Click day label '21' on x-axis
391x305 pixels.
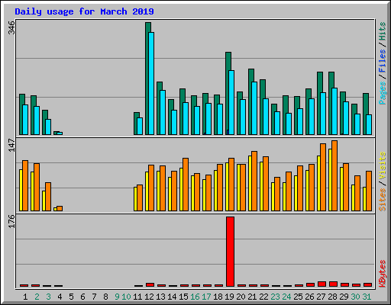(x=252, y=297)
